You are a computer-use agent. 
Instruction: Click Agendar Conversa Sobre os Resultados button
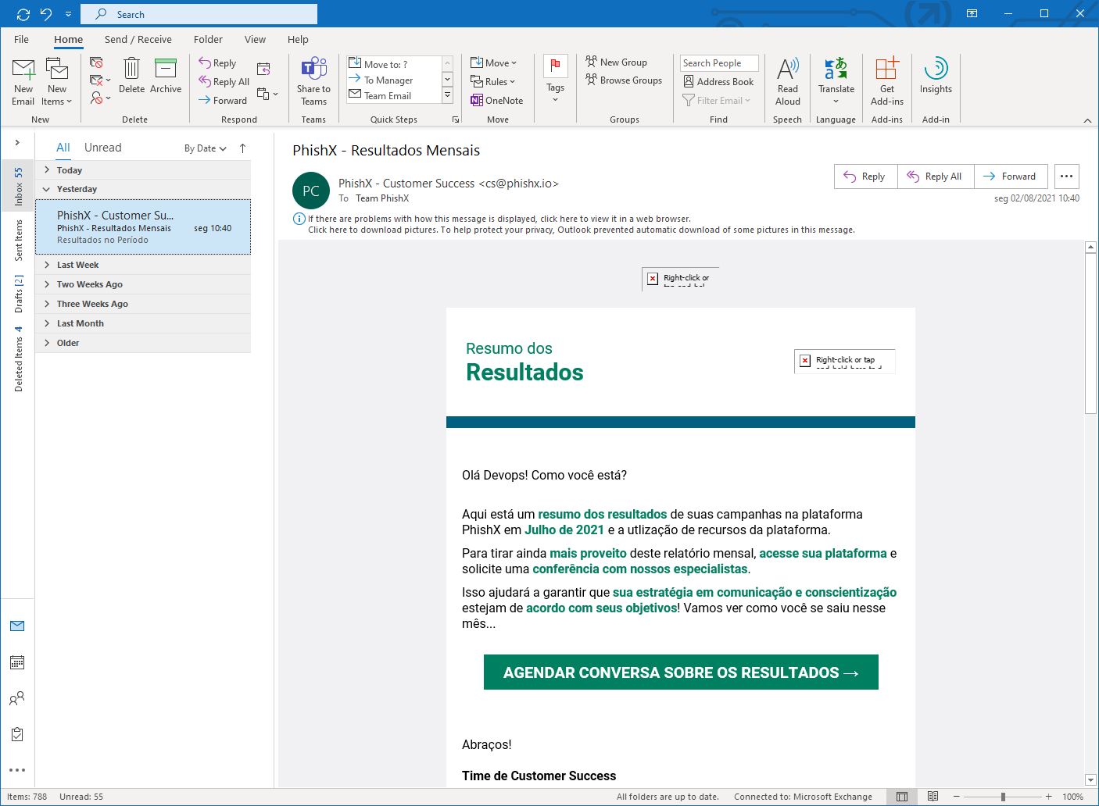681,672
